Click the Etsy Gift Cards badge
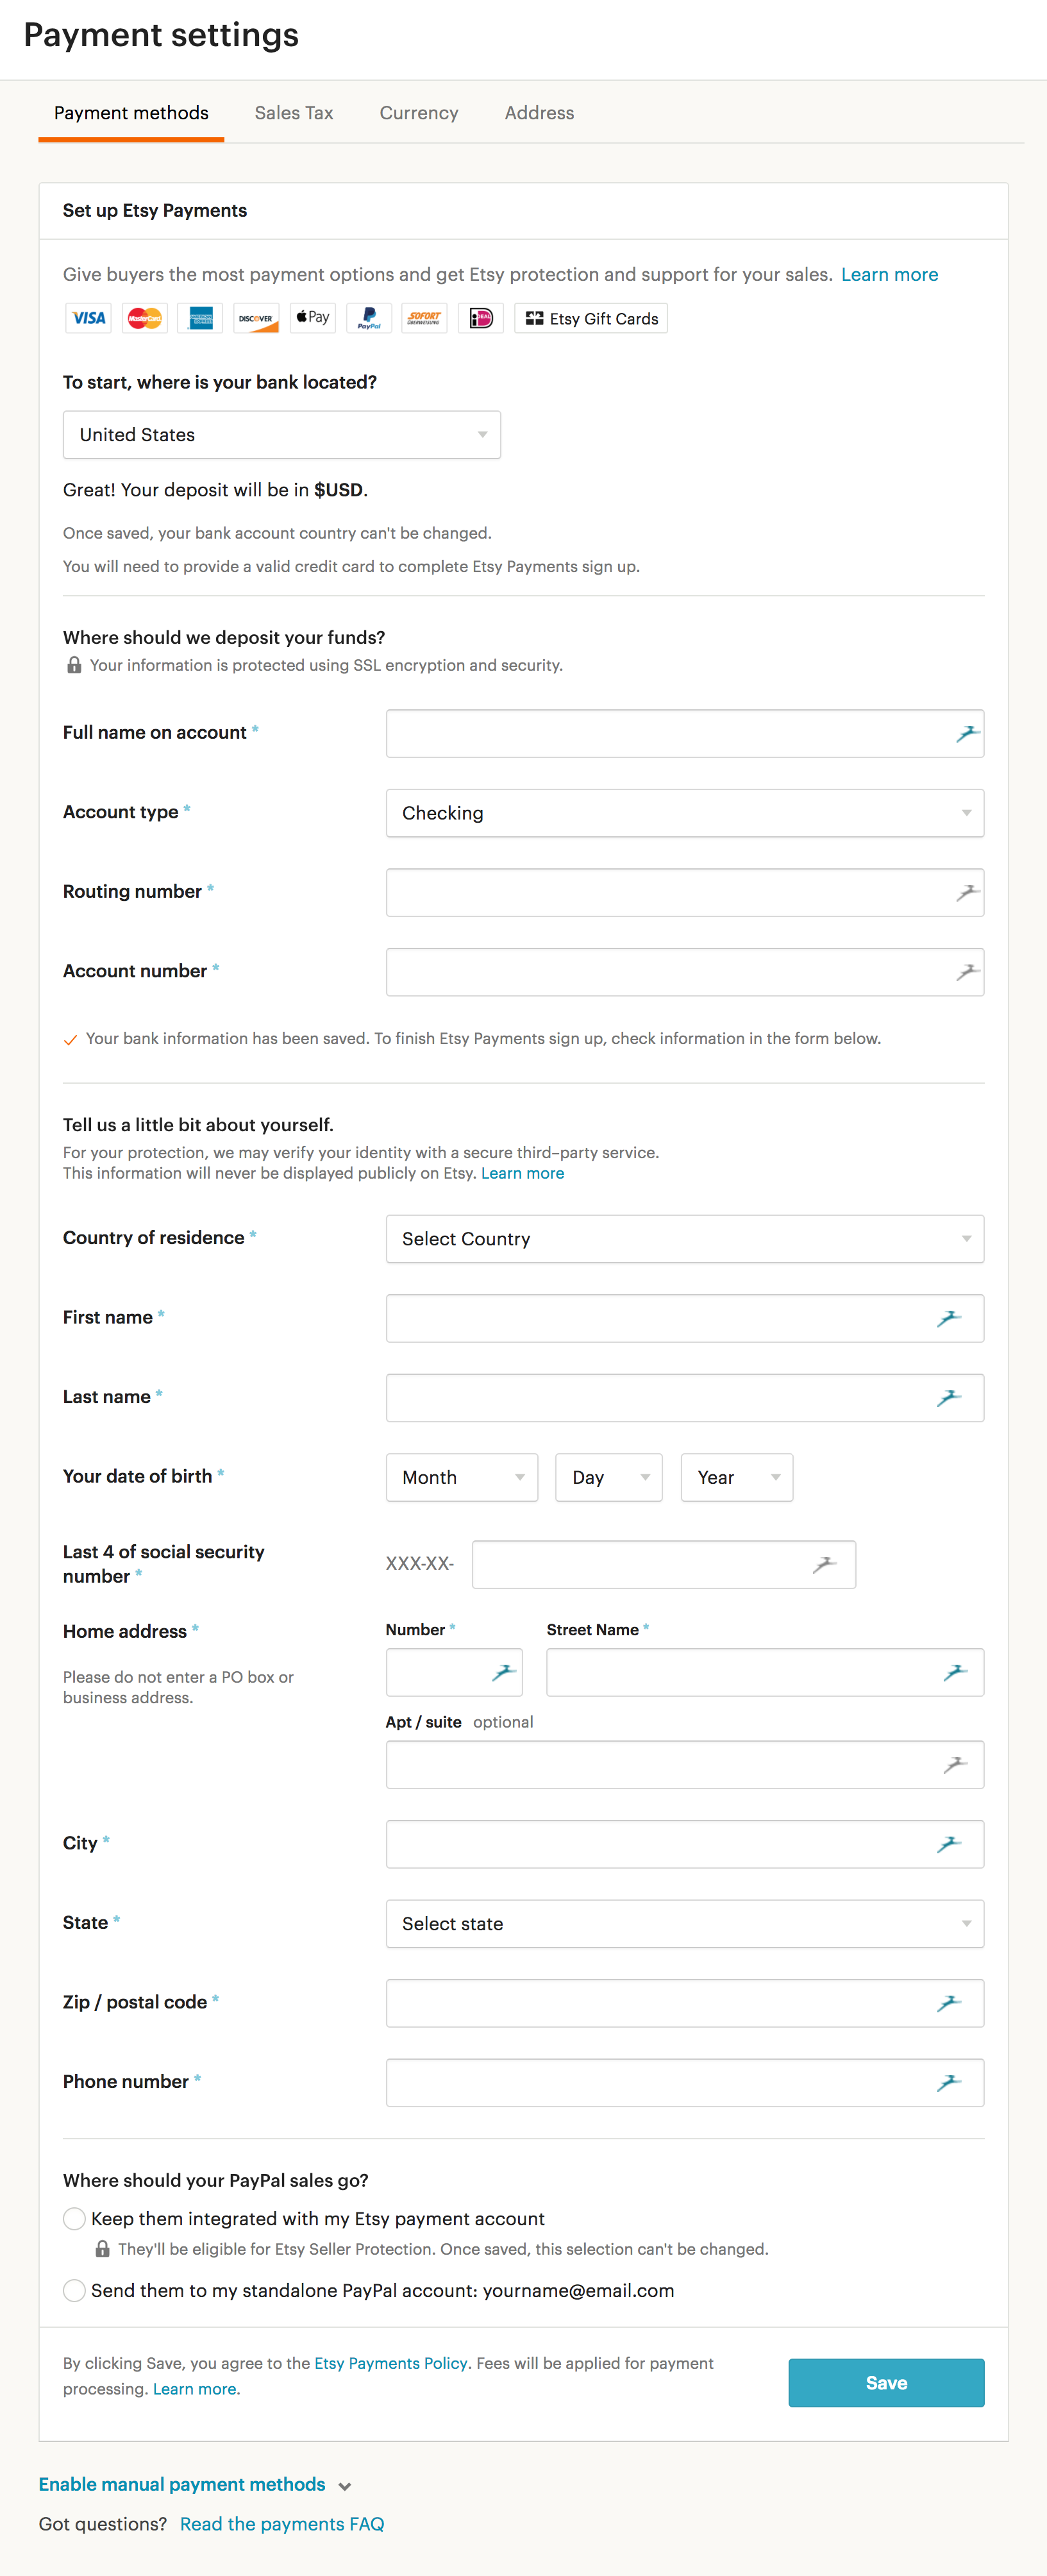 click(x=591, y=318)
